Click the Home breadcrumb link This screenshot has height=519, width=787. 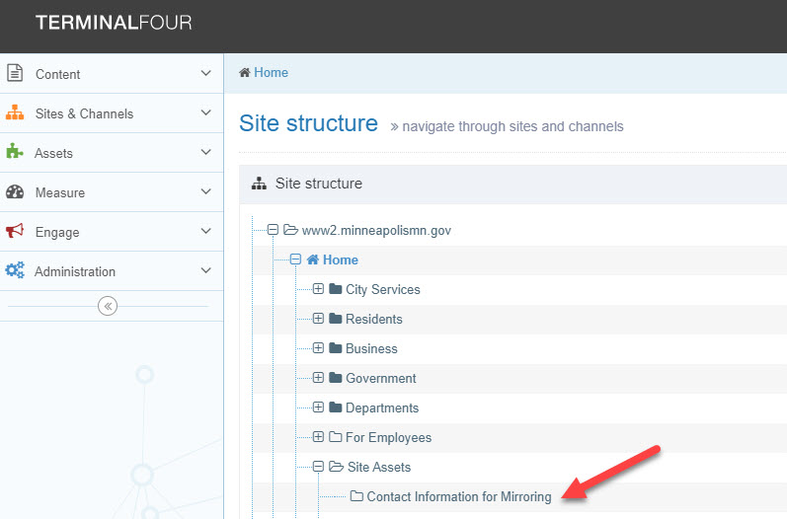(271, 72)
